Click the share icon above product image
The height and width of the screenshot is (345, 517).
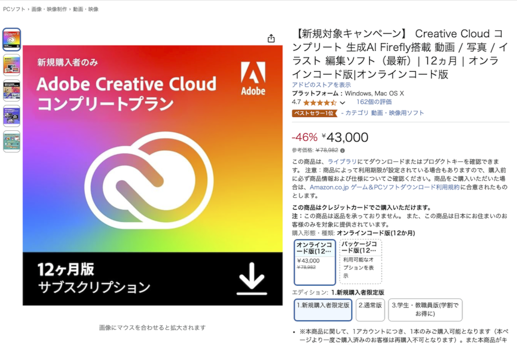click(271, 38)
